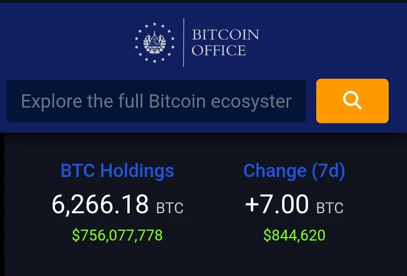This screenshot has height=276, width=407.
Task: Click the orange search button
Action: [352, 101]
